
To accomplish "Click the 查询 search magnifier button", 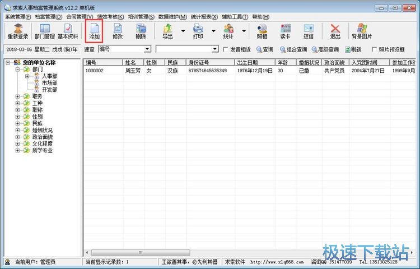I will (265, 49).
